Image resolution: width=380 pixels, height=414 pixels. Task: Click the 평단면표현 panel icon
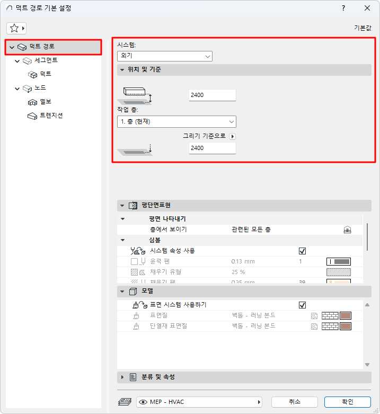tap(133, 206)
